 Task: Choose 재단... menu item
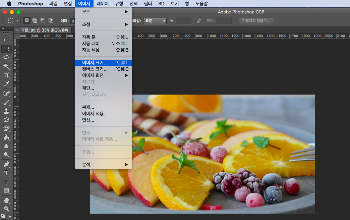click(x=104, y=88)
